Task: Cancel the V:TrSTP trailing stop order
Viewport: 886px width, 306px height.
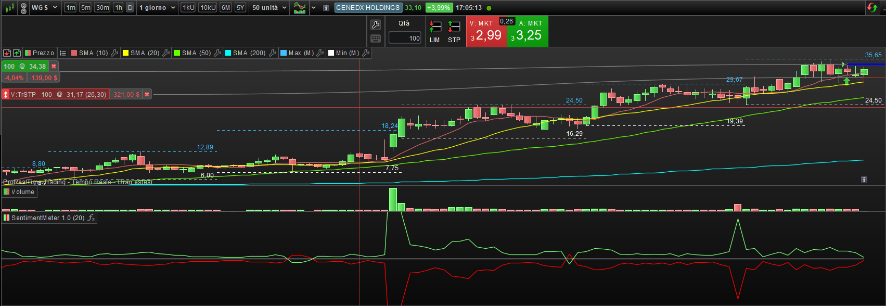Action: (x=147, y=95)
